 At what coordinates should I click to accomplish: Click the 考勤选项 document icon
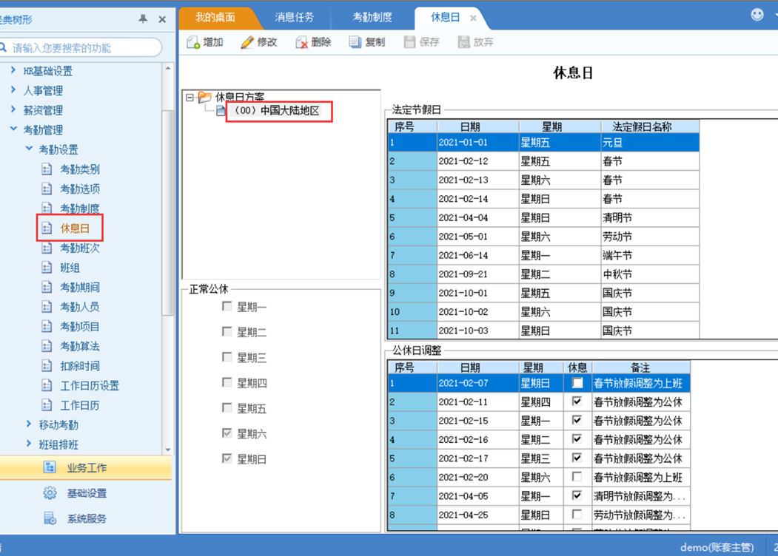click(x=47, y=189)
